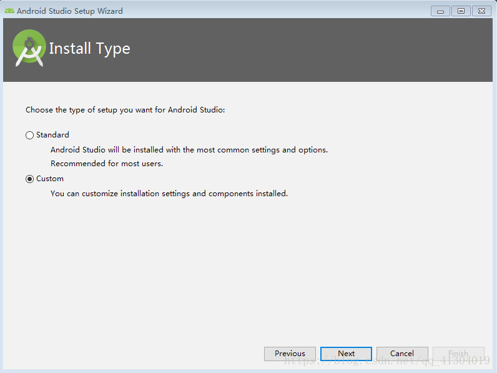Select the Custom radio button
Screen dimensions: 497x373
(x=29, y=179)
